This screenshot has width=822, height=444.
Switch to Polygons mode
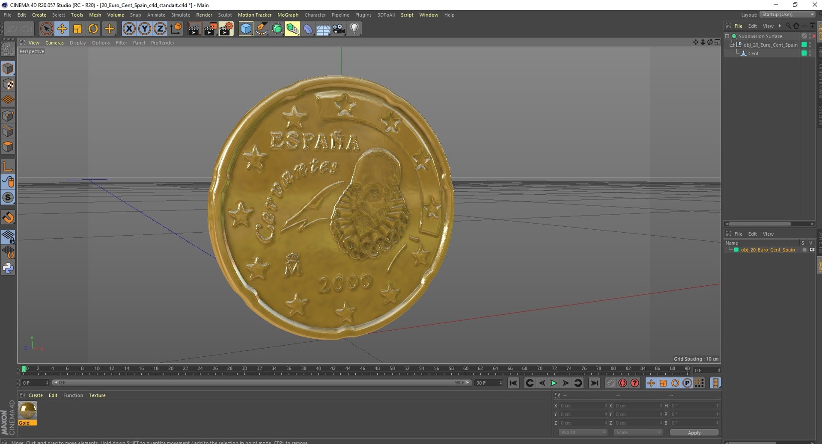pos(8,147)
